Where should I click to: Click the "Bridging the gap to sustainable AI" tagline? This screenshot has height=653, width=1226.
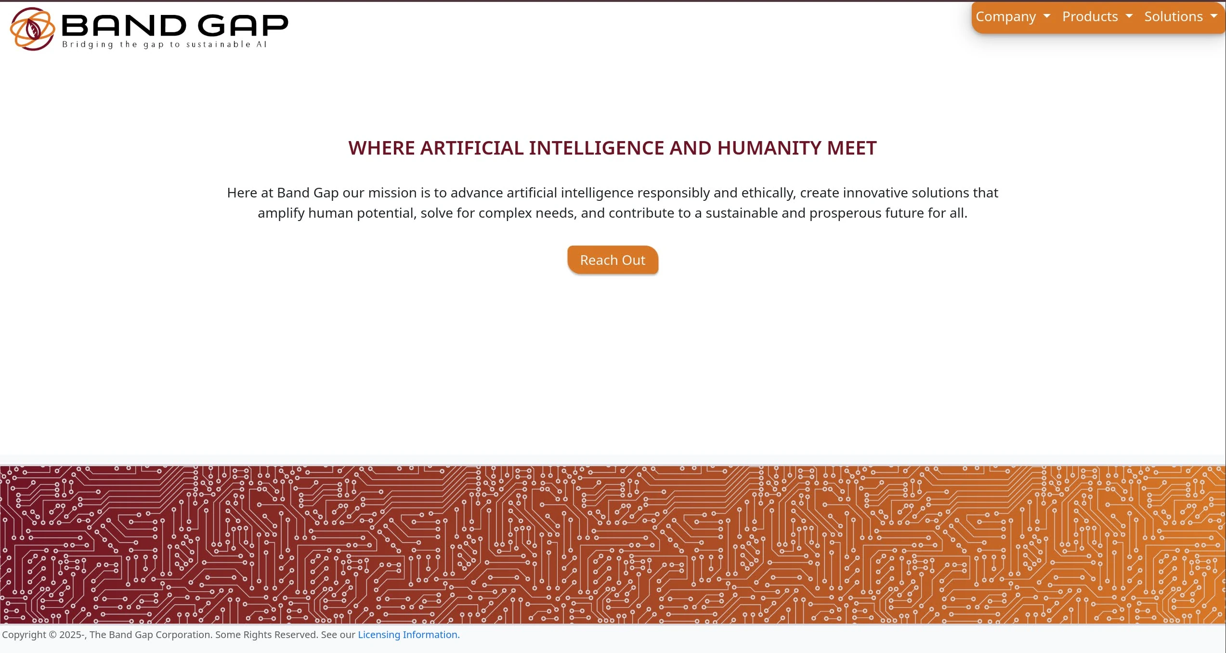[x=164, y=45]
